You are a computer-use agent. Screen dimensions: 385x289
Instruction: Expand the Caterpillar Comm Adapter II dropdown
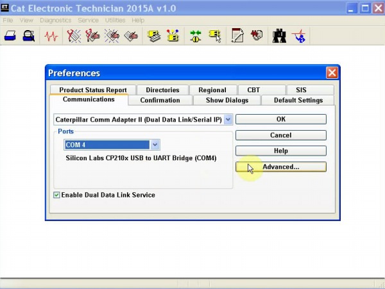[x=228, y=119]
